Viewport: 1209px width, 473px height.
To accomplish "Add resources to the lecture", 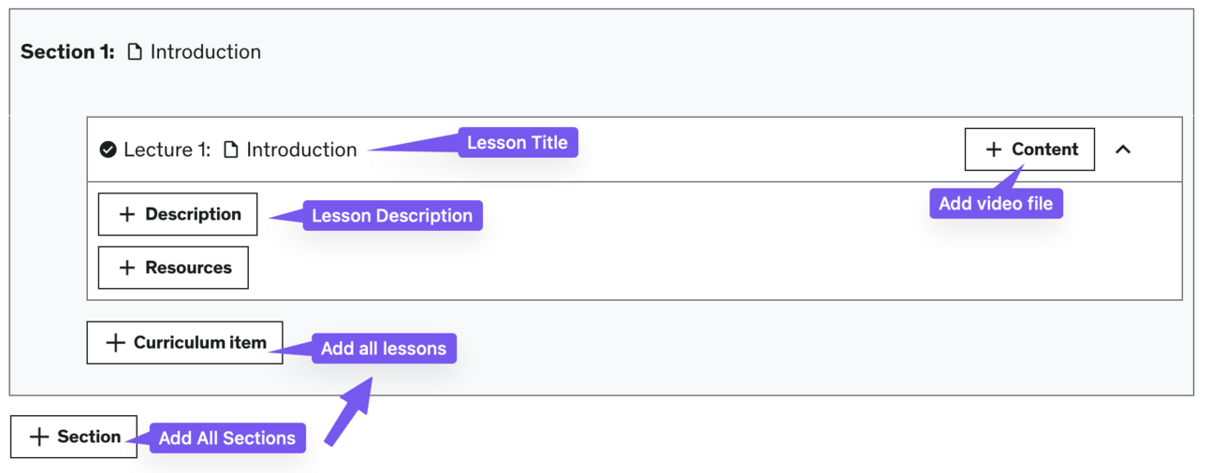I will pos(173,267).
